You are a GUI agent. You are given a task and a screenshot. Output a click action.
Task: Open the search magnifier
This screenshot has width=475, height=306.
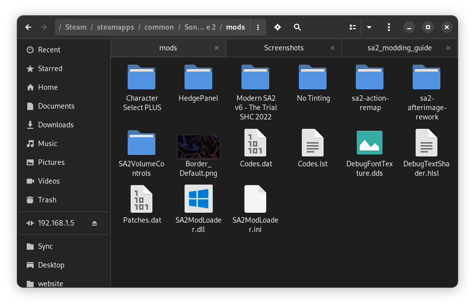pos(297,27)
